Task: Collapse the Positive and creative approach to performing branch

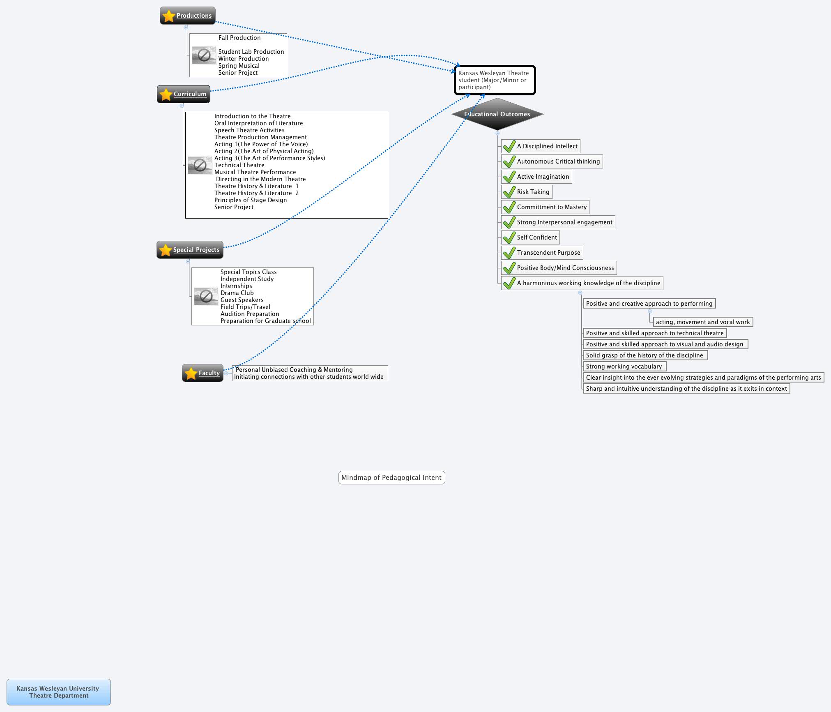Action: point(650,311)
